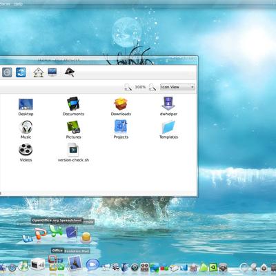The height and width of the screenshot is (276, 276).
Task: Open the Icon View dropdown
Action: click(x=177, y=87)
